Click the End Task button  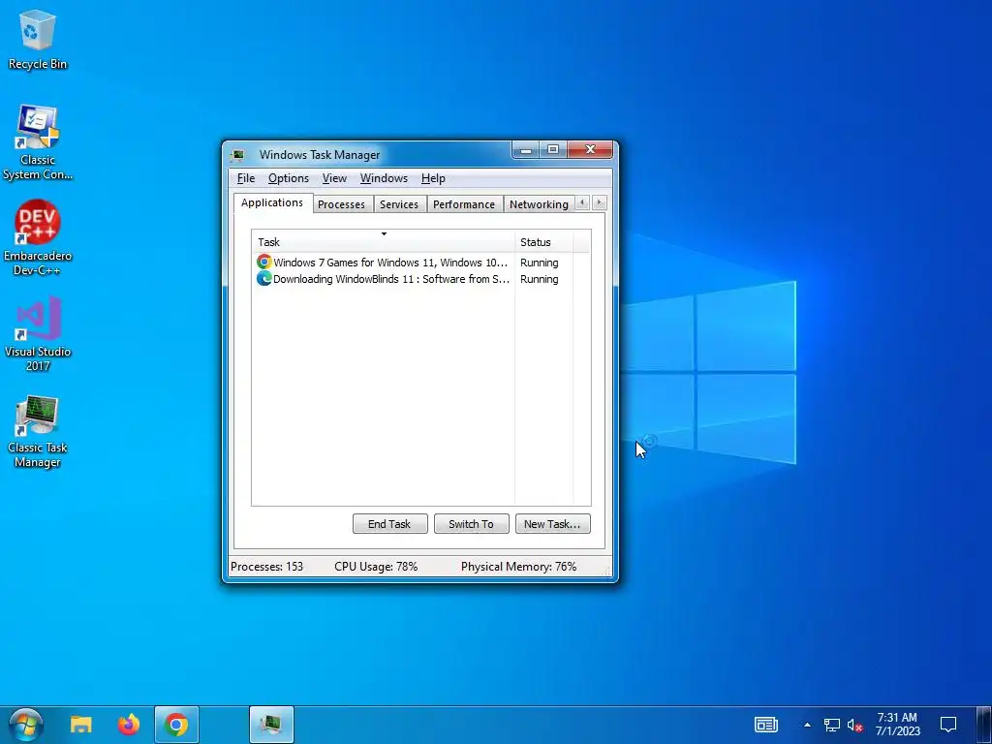tap(389, 524)
